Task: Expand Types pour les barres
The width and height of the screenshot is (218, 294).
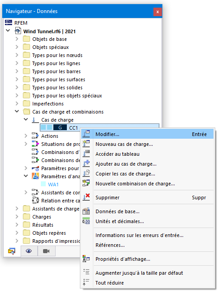Action: click(17, 71)
